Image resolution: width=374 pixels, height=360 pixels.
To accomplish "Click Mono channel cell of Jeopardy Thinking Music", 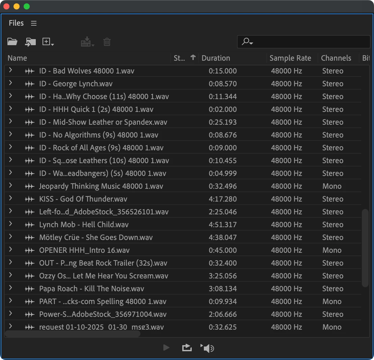I will pyautogui.click(x=332, y=186).
